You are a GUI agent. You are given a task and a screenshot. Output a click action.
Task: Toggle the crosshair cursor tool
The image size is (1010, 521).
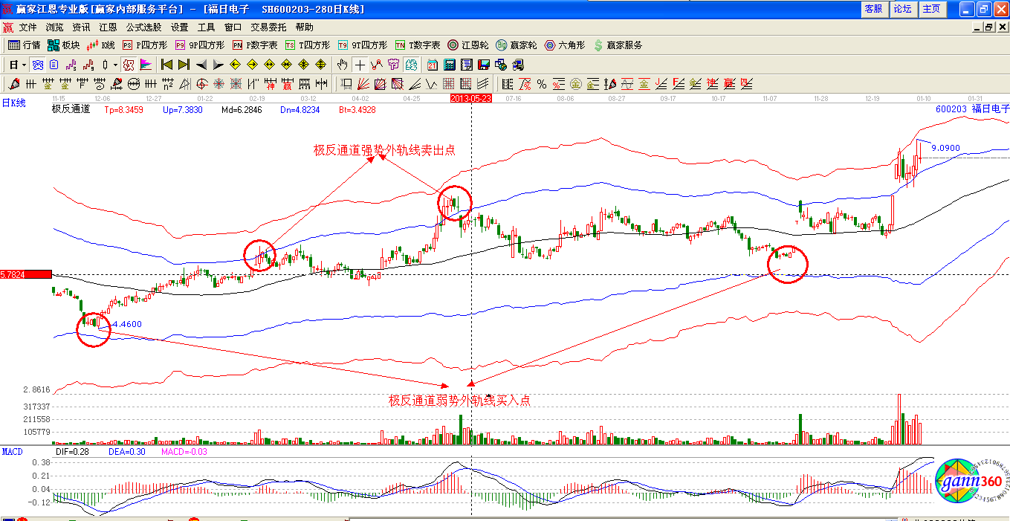pyautogui.click(x=360, y=65)
